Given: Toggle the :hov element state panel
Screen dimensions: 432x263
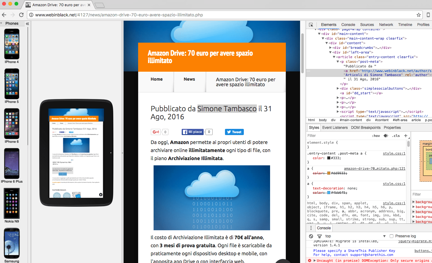Looking at the screenshot, I should [x=376, y=136].
